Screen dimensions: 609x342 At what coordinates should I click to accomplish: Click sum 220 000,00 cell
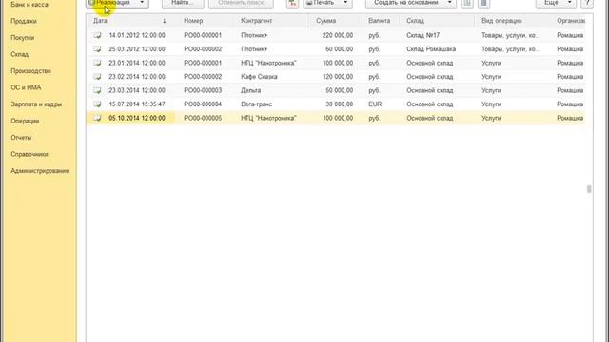click(338, 35)
